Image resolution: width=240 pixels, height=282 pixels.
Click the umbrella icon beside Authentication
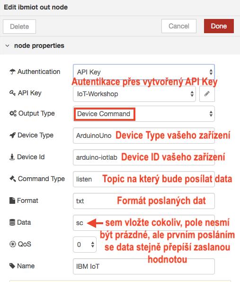(x=12, y=72)
